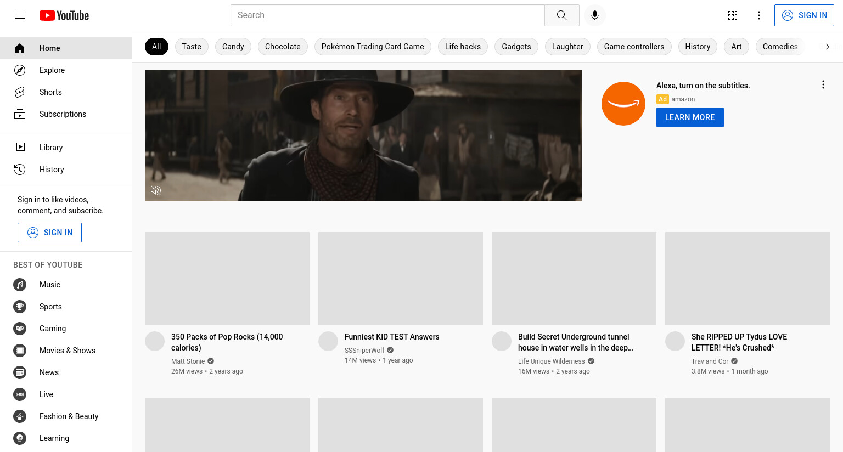Open the hamburger guide menu

pos(20,15)
